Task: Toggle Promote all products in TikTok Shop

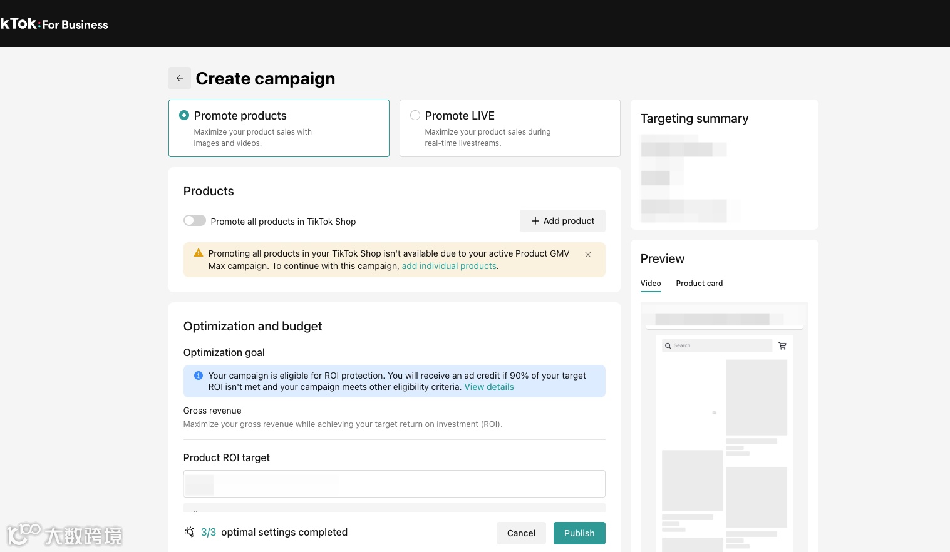Action: pos(195,220)
